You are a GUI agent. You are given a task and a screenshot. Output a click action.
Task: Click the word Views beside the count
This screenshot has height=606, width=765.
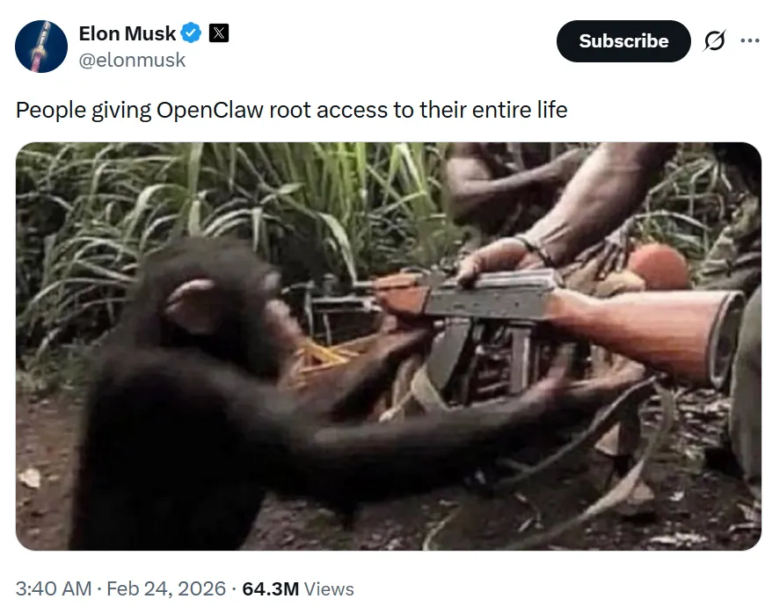coord(330,588)
